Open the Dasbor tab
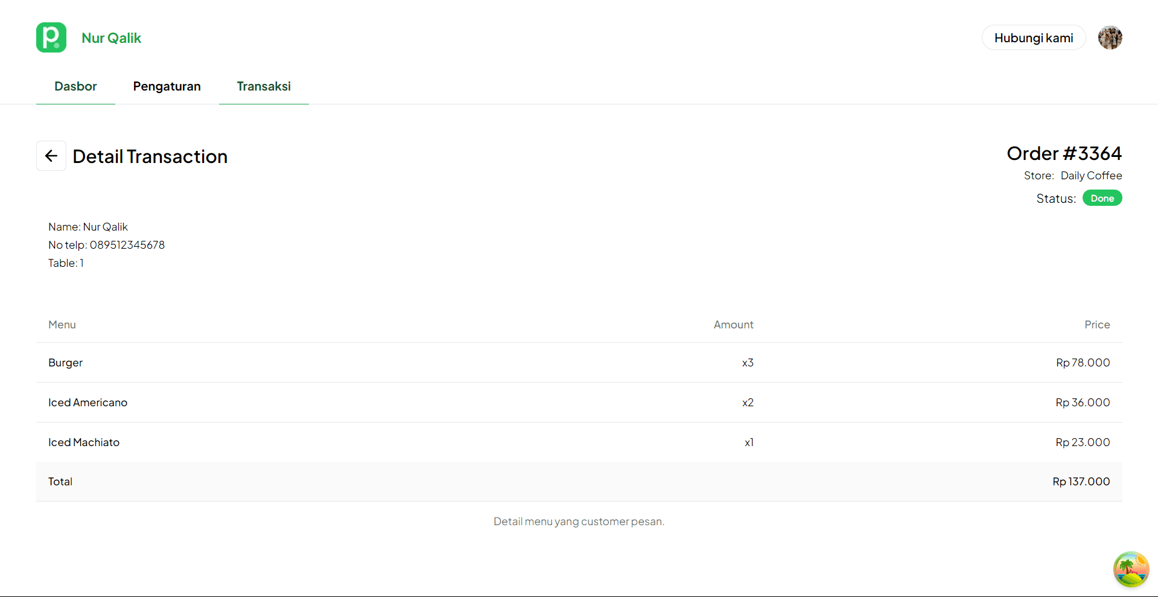Screen dimensions: 1158x597 pos(75,86)
